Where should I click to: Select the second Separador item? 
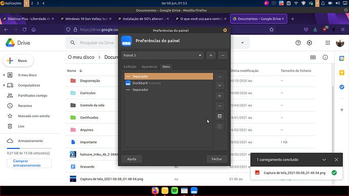click(168, 90)
